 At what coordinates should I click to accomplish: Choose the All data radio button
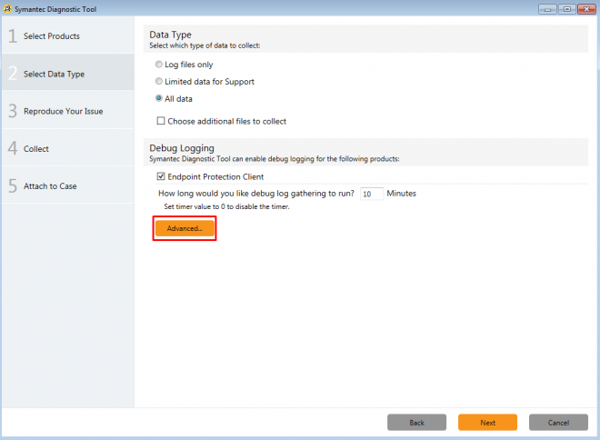pyautogui.click(x=159, y=98)
